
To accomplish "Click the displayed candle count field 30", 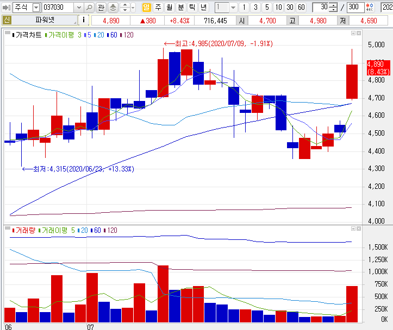I will (x=321, y=7).
